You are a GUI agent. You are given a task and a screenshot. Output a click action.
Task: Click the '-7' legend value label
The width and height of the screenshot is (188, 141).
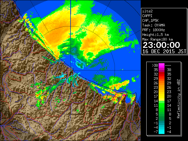(x=156, y=132)
